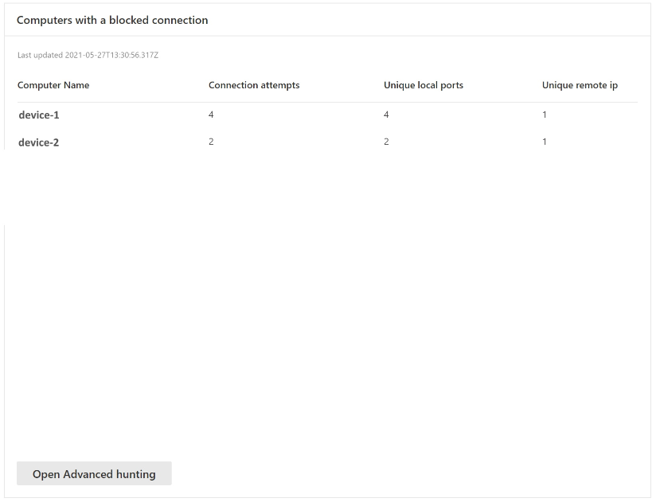Select device-2 unique remote ip value

[545, 142]
